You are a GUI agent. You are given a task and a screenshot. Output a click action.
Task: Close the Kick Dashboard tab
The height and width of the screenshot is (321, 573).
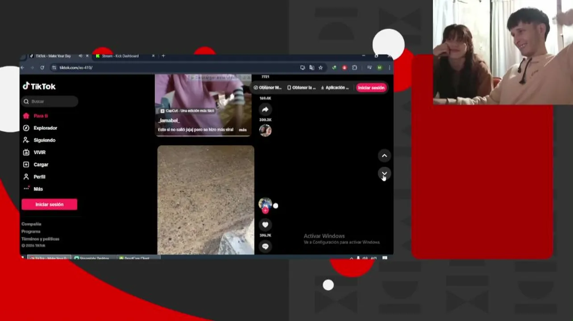(153, 56)
